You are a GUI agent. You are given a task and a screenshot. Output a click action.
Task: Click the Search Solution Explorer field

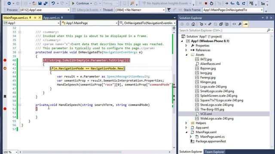pyautogui.click(x=223, y=30)
